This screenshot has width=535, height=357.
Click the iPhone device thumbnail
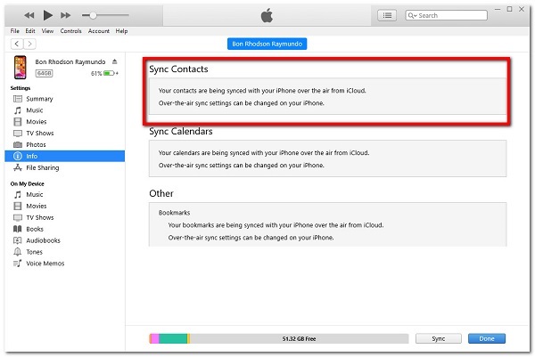[21, 67]
